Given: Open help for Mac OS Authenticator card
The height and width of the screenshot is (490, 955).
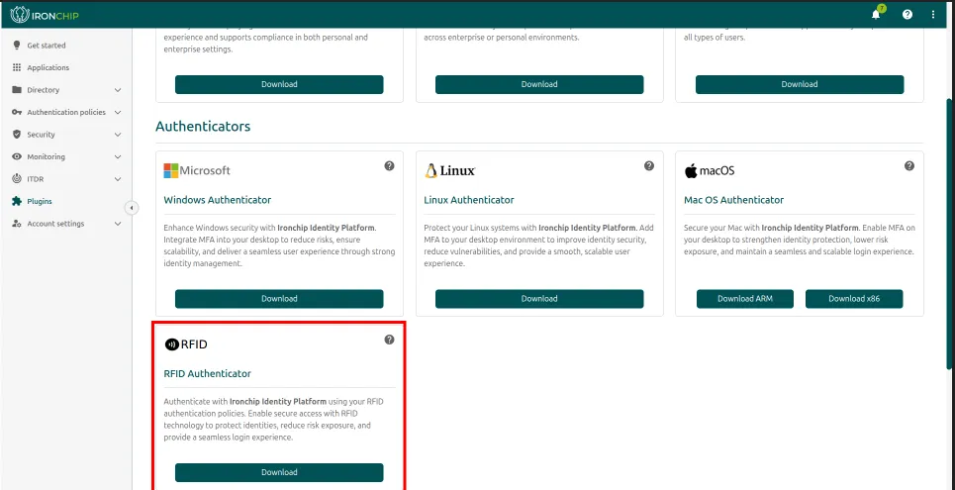Looking at the screenshot, I should click(x=909, y=165).
